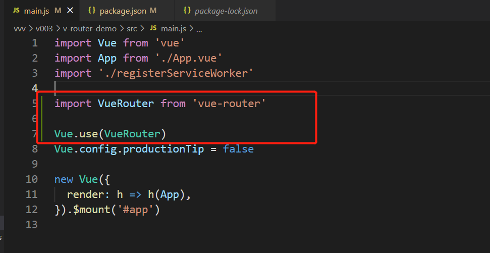This screenshot has width=490, height=253.
Task: Select the vvv breadcrumb folder
Action: (x=20, y=29)
